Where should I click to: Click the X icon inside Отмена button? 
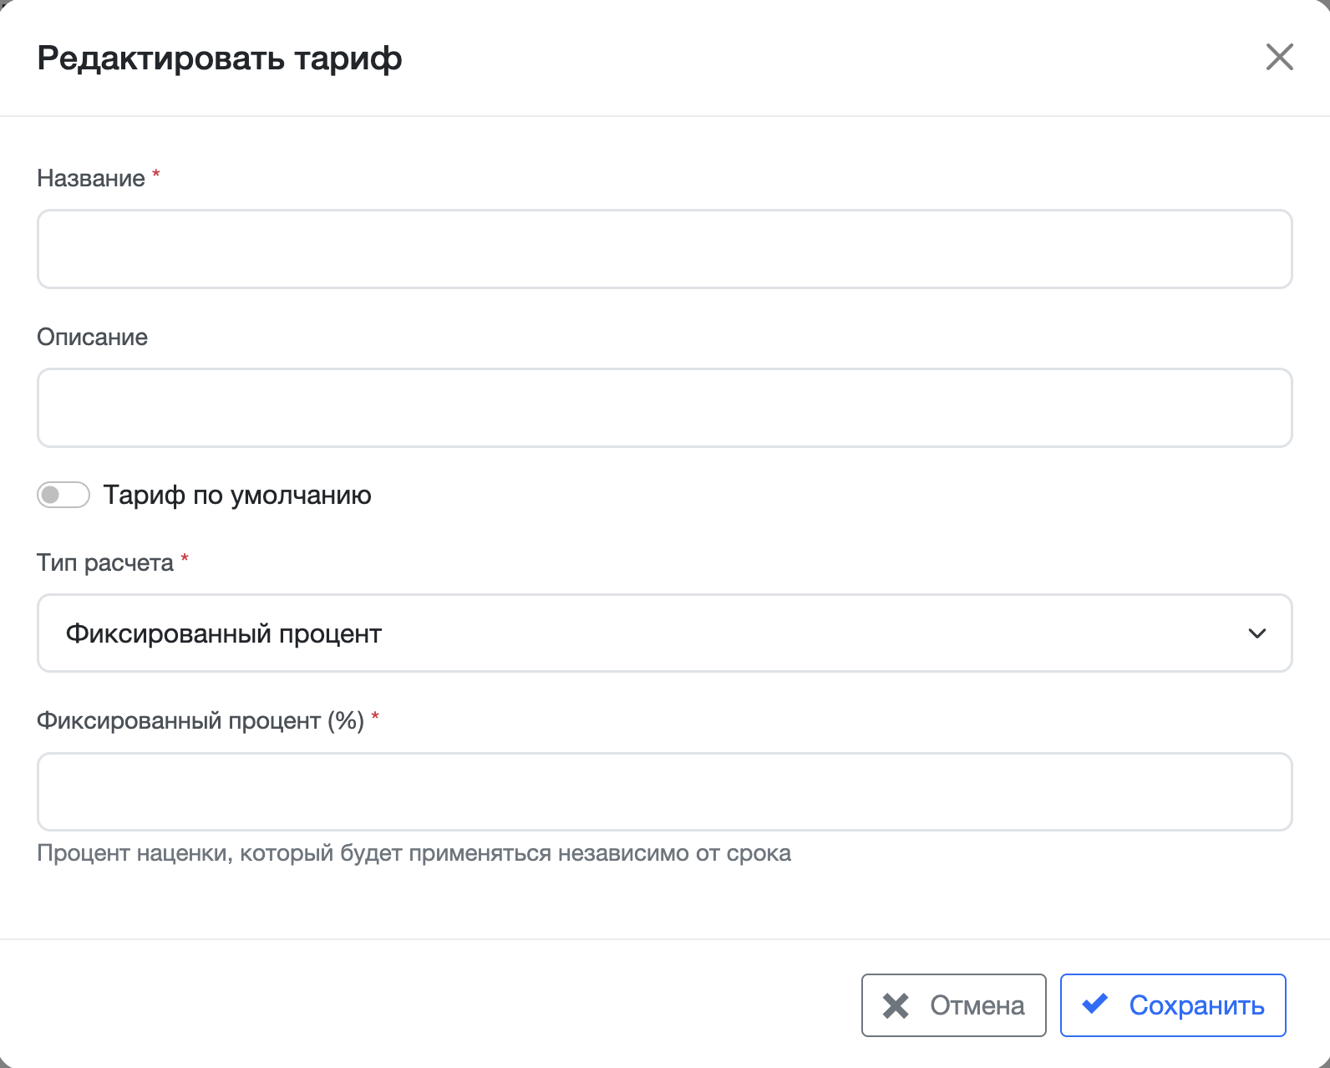point(896,1005)
